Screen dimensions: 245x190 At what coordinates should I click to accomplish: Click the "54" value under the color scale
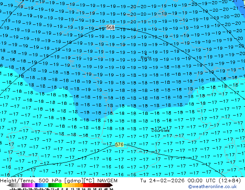(x=111, y=189)
